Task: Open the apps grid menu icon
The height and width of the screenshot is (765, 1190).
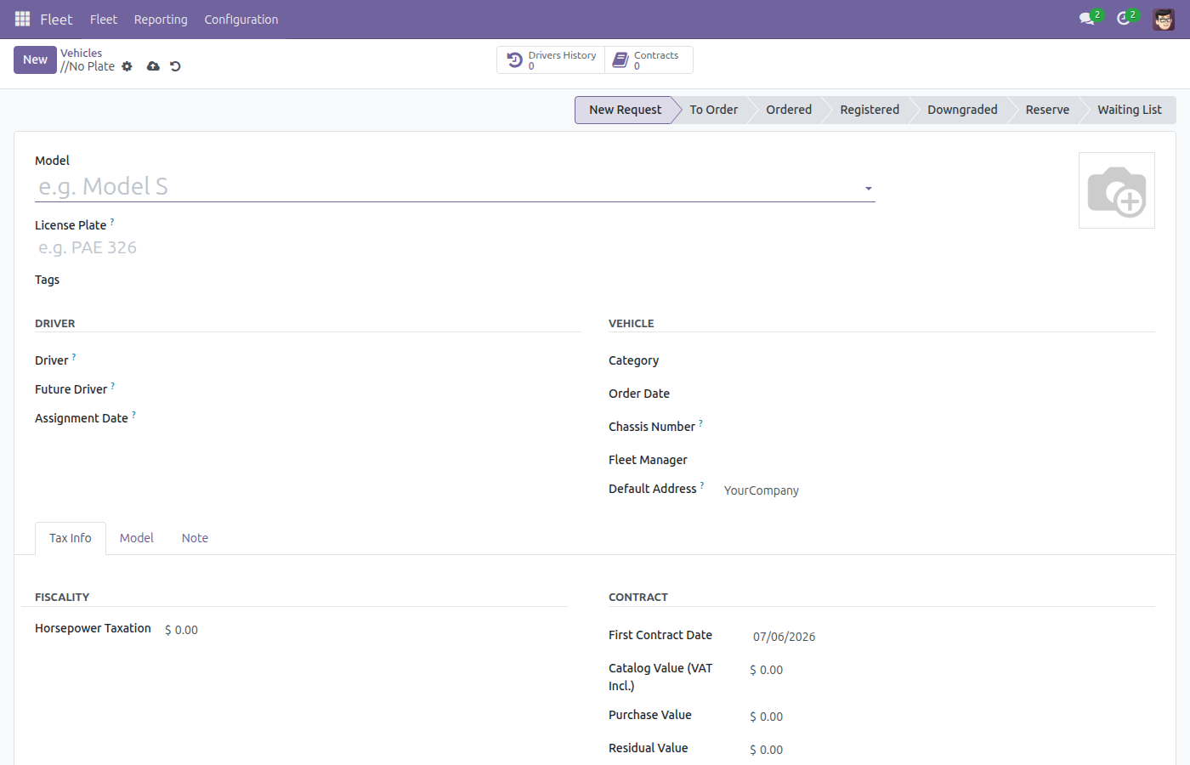Action: click(22, 19)
